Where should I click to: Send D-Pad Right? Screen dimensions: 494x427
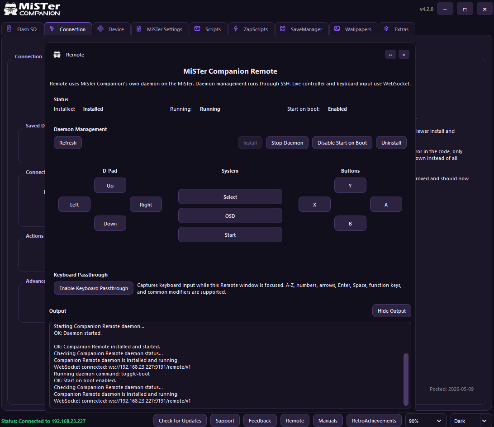click(x=146, y=204)
